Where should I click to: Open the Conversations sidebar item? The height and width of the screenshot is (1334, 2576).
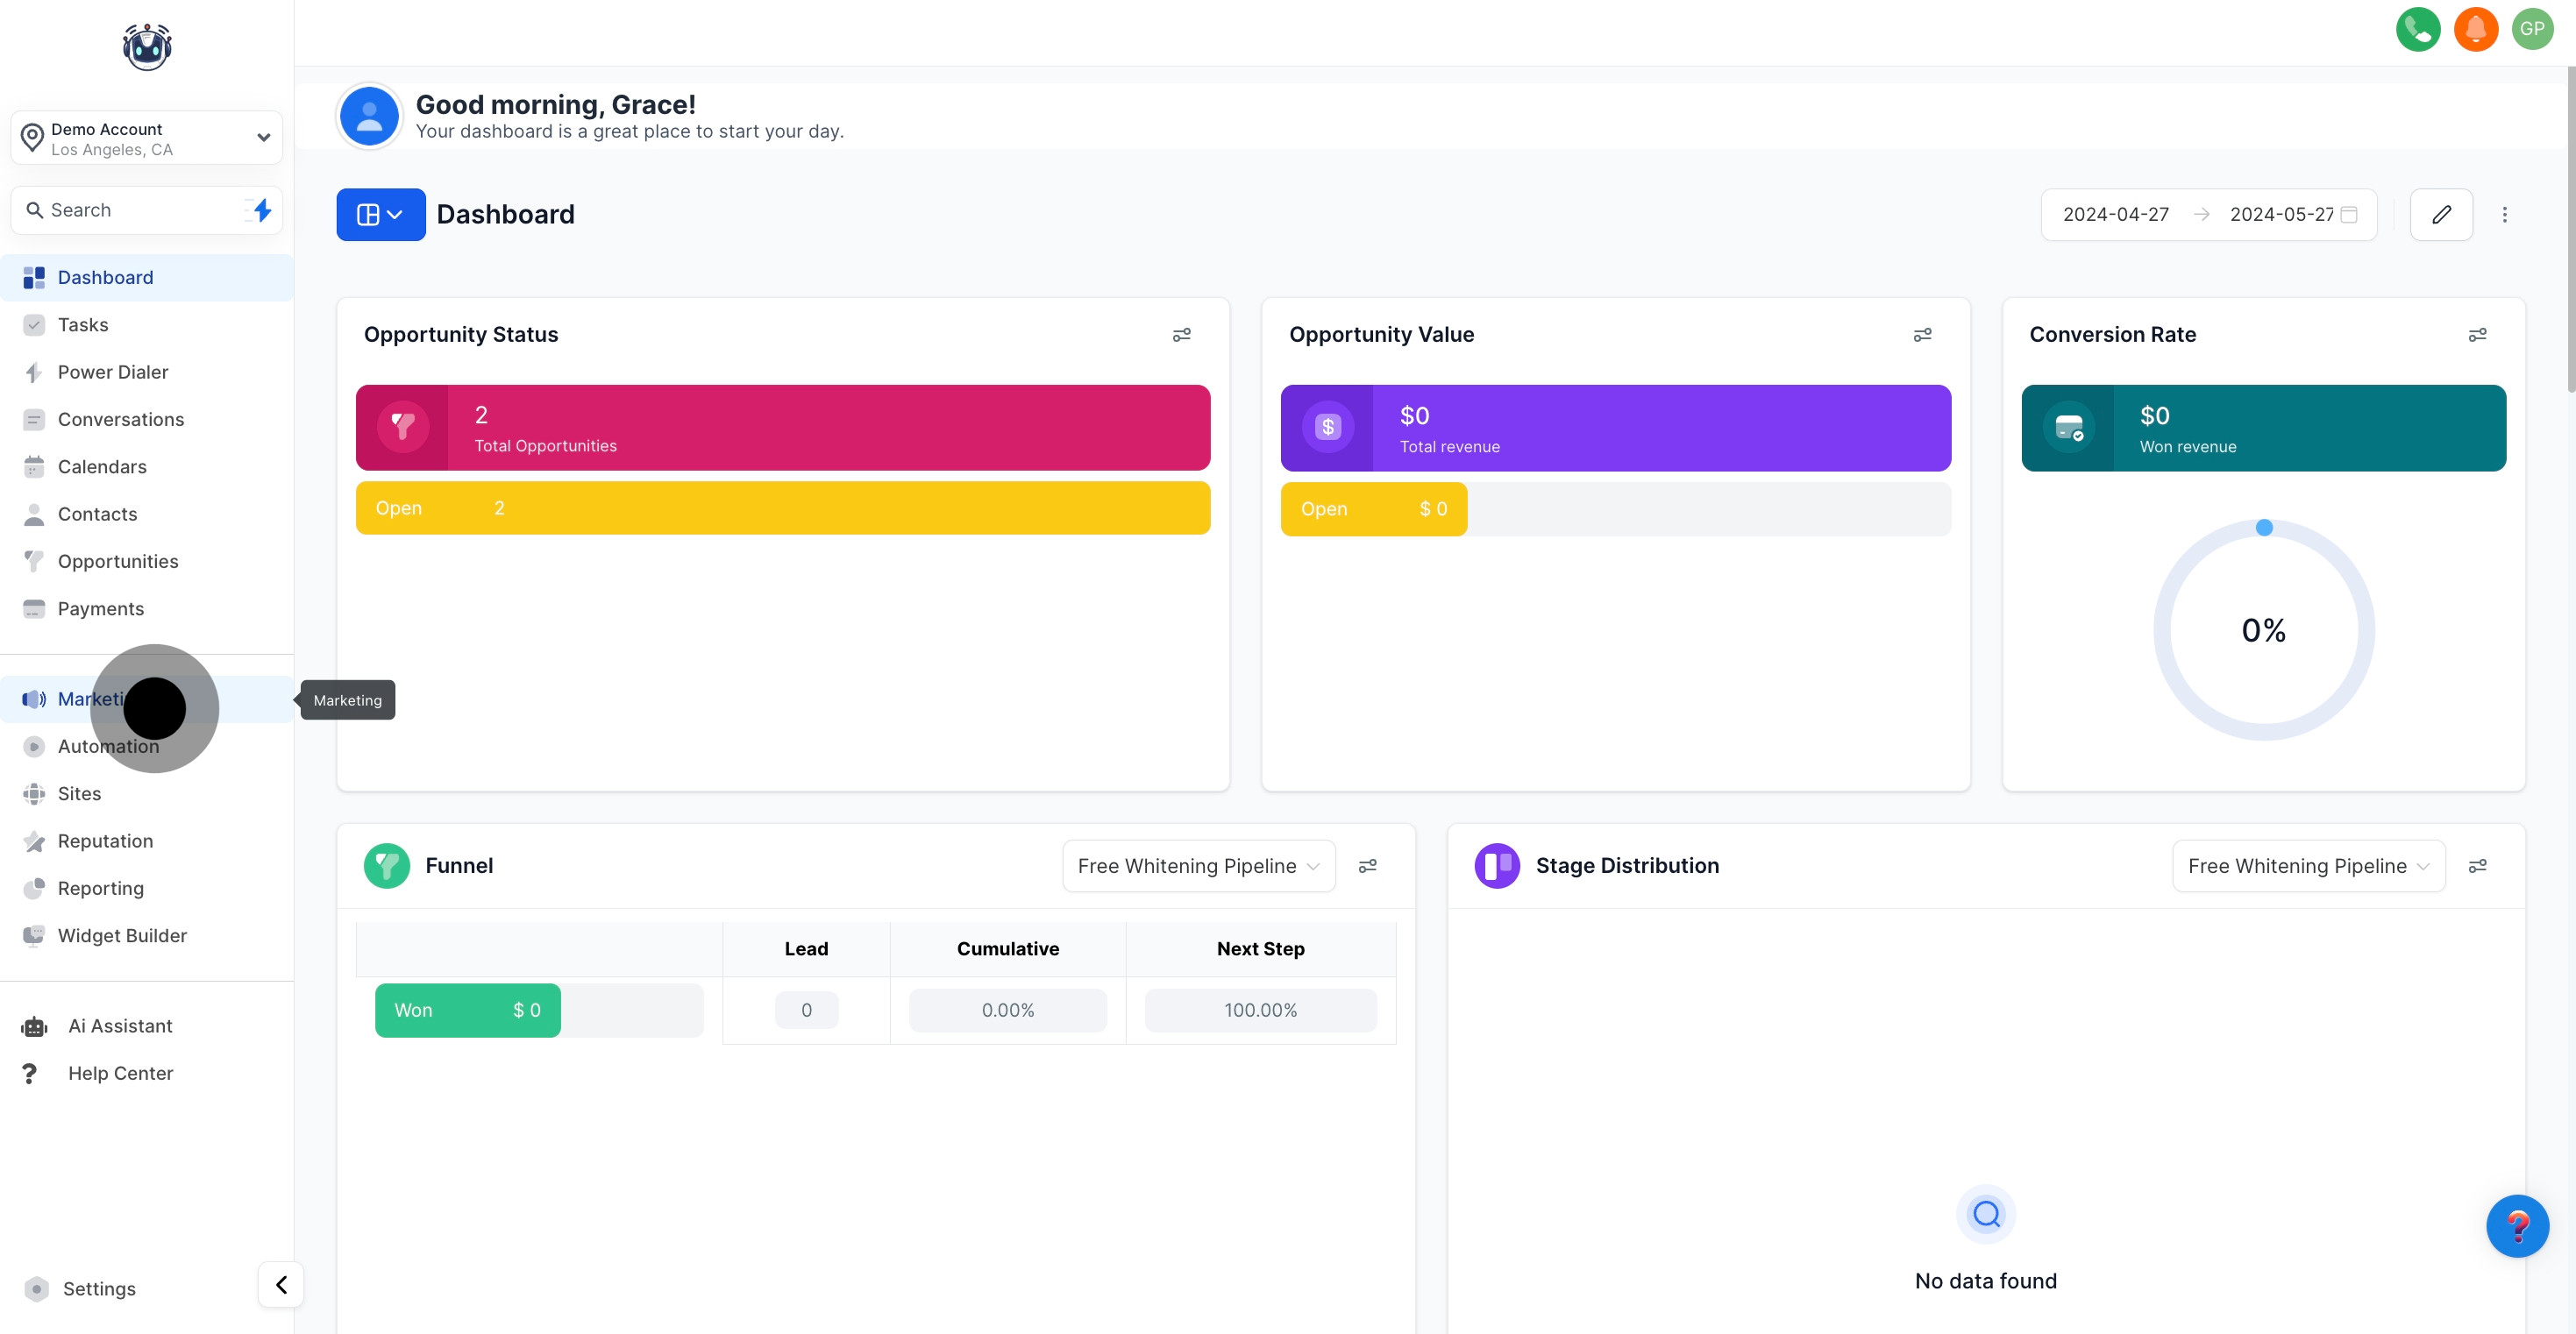[120, 419]
